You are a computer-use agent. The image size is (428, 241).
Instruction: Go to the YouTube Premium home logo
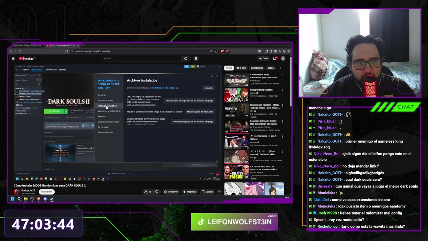click(x=26, y=59)
